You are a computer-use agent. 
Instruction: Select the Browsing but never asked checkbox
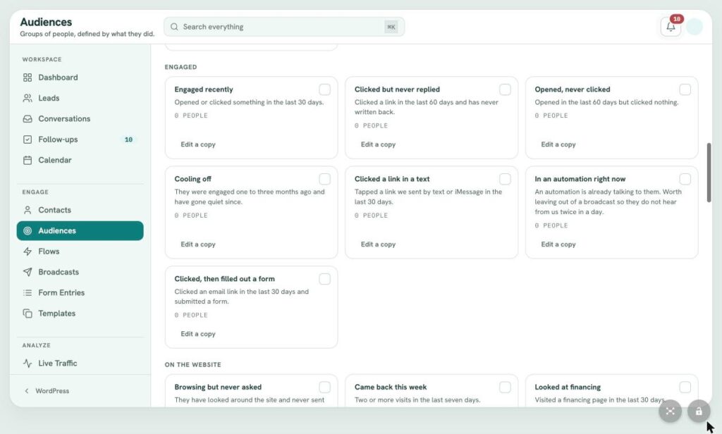(x=324, y=387)
